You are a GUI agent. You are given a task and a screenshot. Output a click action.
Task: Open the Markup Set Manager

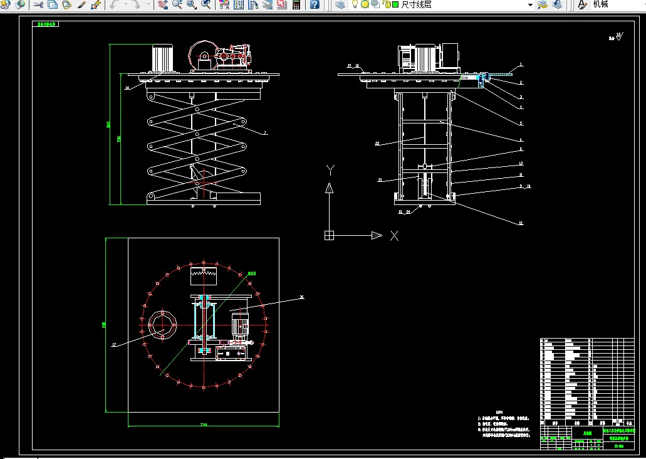click(x=282, y=4)
